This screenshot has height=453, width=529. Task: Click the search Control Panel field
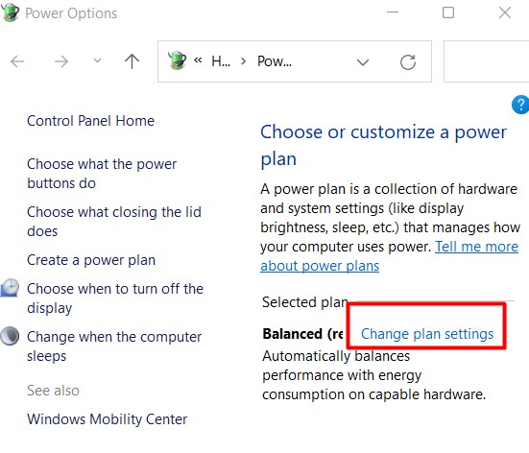coord(486,61)
